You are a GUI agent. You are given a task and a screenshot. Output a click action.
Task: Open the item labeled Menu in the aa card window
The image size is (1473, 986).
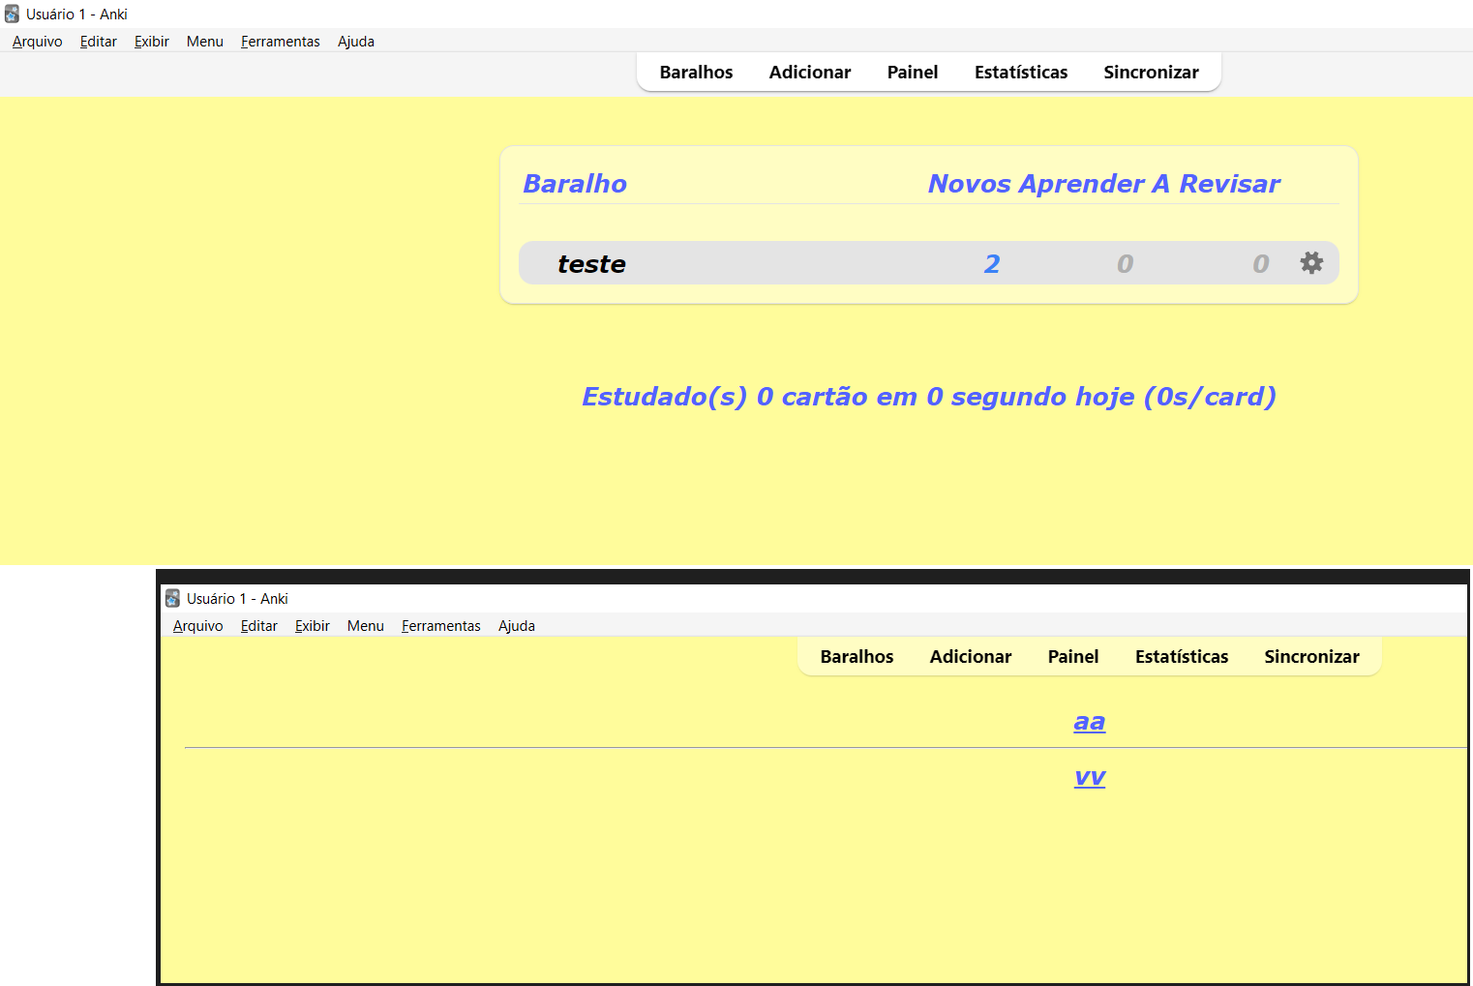[x=365, y=626]
